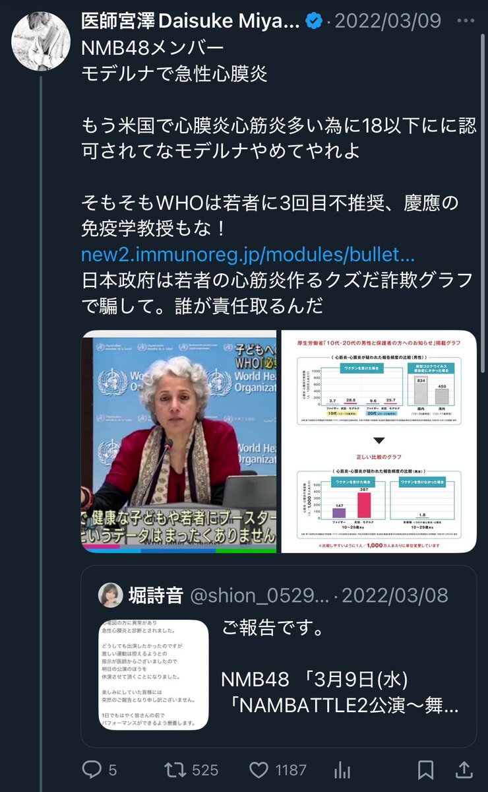
Task: Tap the blue verified badge
Action: click(x=315, y=21)
